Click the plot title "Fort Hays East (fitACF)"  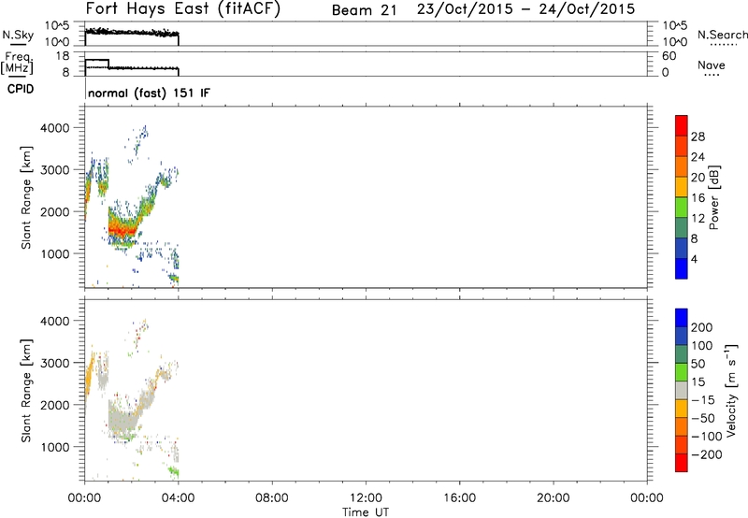click(x=182, y=8)
